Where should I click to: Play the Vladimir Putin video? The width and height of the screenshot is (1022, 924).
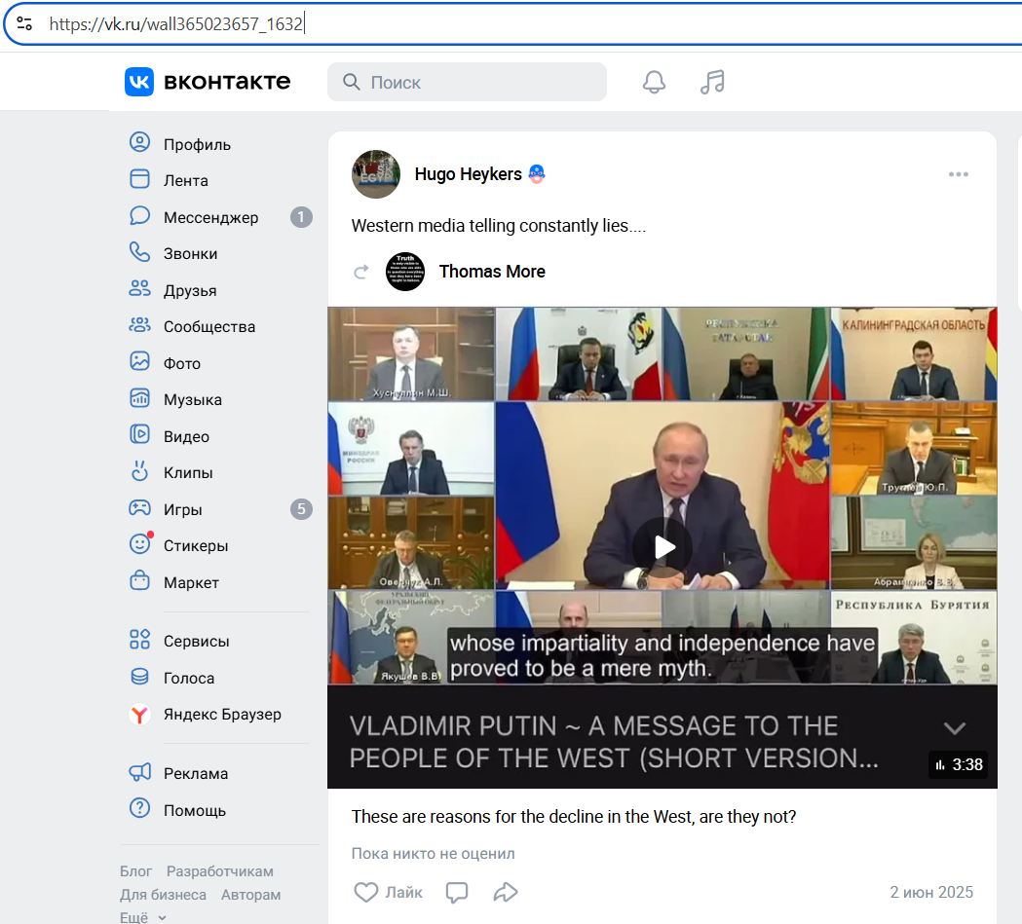point(663,547)
